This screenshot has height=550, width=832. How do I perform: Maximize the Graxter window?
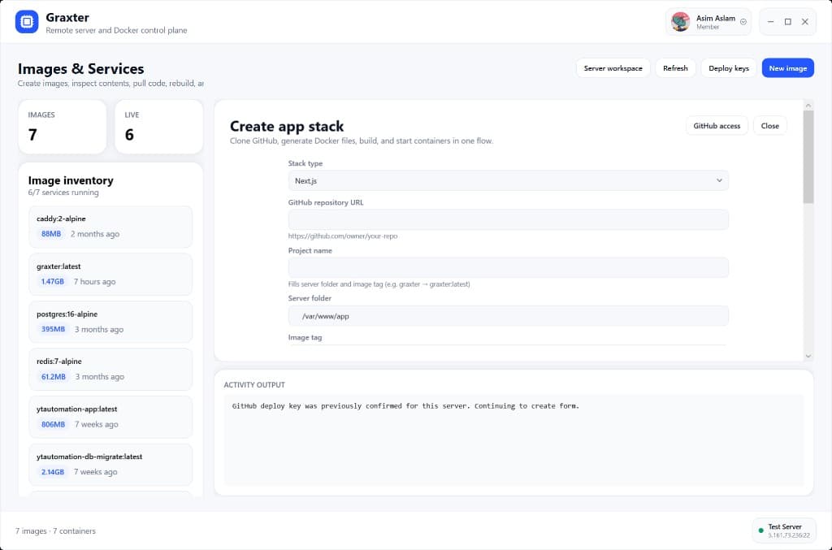coord(788,22)
